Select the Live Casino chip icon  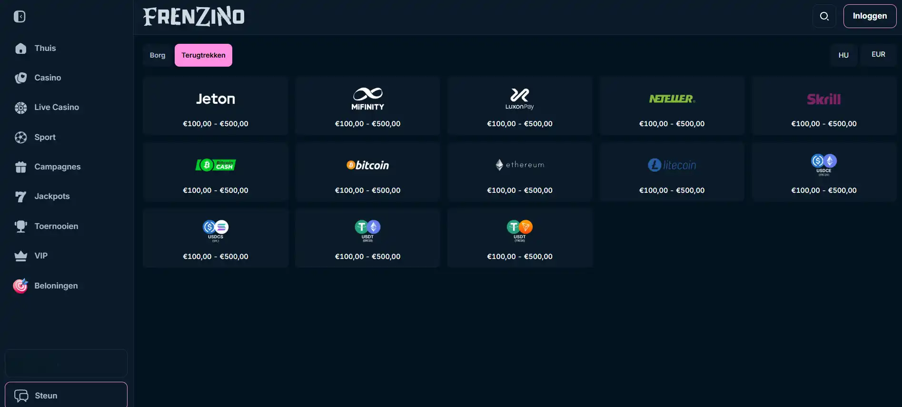21,108
